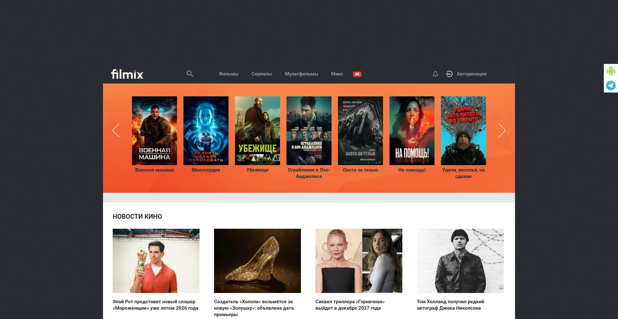Screen dimensions: 618x319
Task: Open notifications bell icon
Action: coord(435,74)
